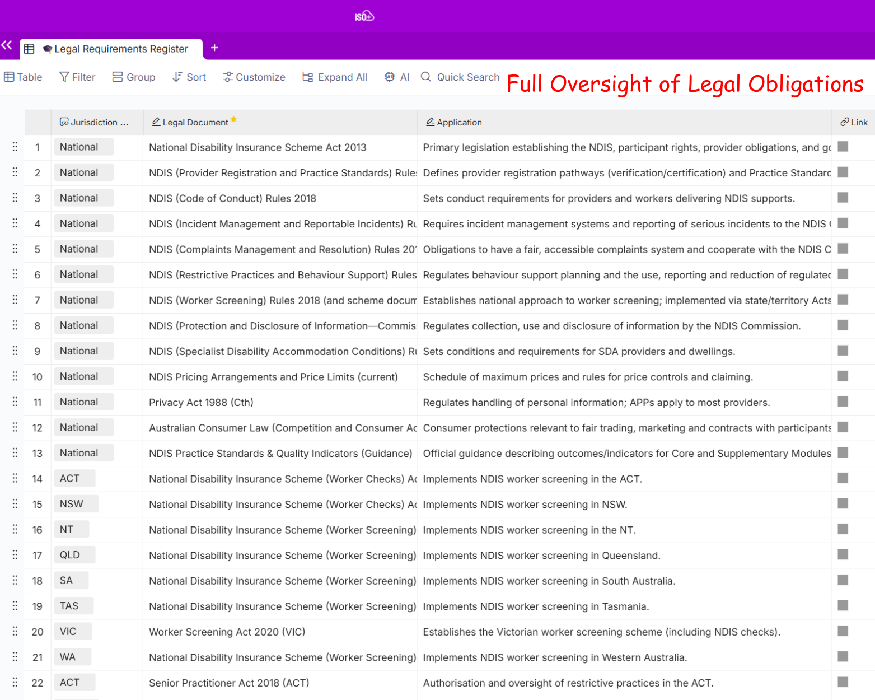Viewport: 875px width, 700px height.
Task: Click Expand All button
Action: pyautogui.click(x=335, y=77)
